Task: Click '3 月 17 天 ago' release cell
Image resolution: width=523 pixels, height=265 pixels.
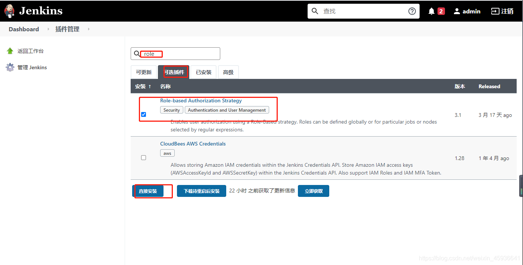Action: coord(495,115)
